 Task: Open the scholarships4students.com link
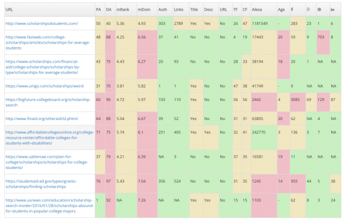click(41, 23)
